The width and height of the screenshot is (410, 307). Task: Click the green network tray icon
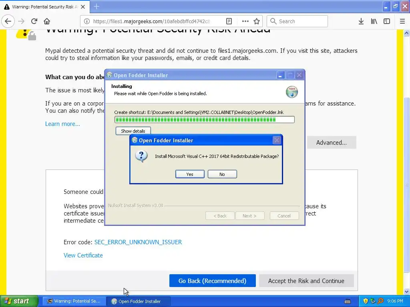(373, 301)
